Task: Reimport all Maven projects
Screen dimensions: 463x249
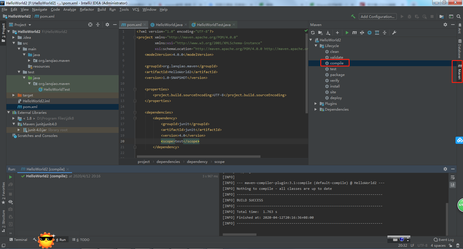Action: click(x=313, y=33)
